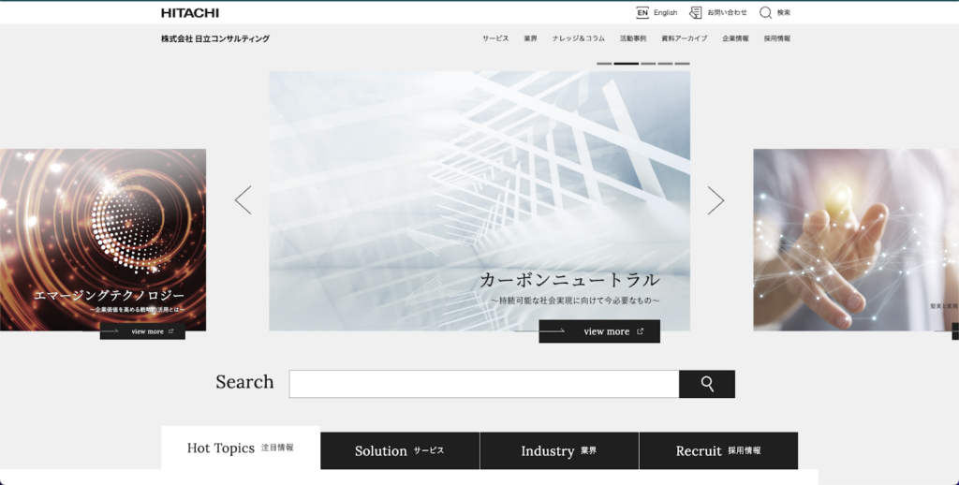Advance carousel with right arrow
This screenshot has height=485, width=959.
click(x=716, y=200)
